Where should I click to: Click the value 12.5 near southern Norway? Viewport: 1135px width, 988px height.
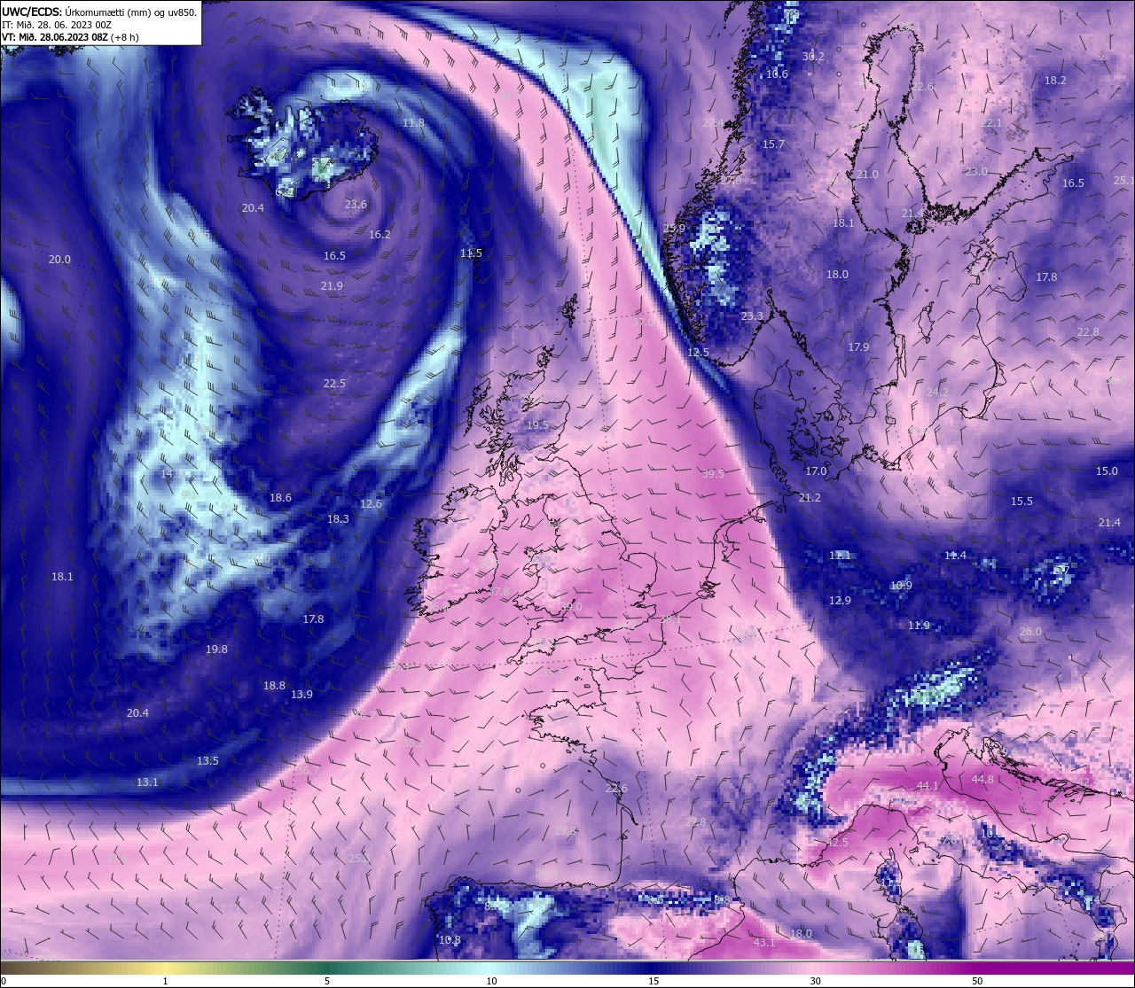click(698, 353)
